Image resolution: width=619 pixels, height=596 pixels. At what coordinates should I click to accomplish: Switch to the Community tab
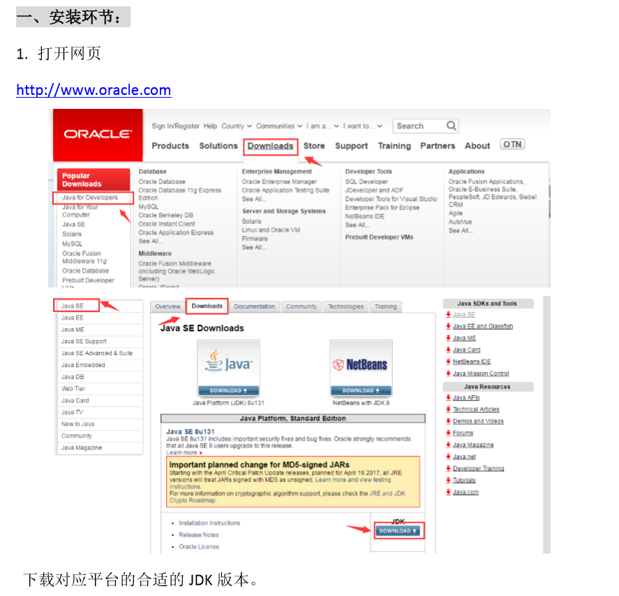[x=301, y=306]
